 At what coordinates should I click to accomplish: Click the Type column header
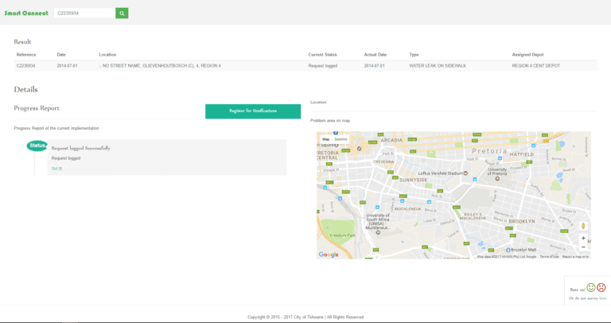[414, 55]
